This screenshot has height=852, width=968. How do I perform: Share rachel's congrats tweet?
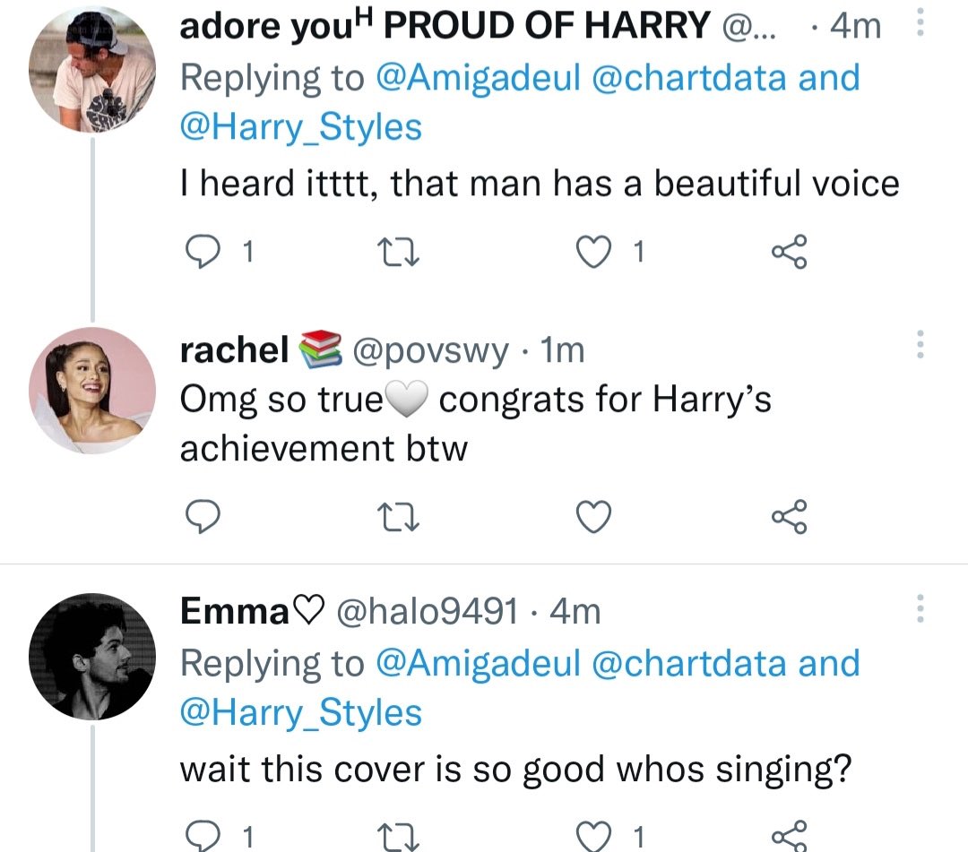[789, 516]
